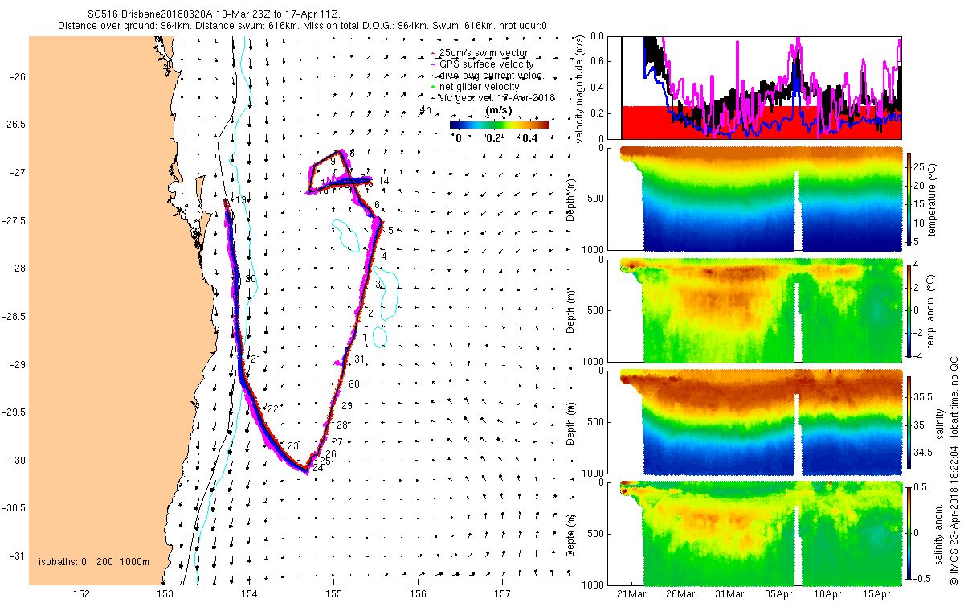
Task: Select the 'sfc geo. vel. 17-Apr-2018' legend entry
Action: (495, 97)
